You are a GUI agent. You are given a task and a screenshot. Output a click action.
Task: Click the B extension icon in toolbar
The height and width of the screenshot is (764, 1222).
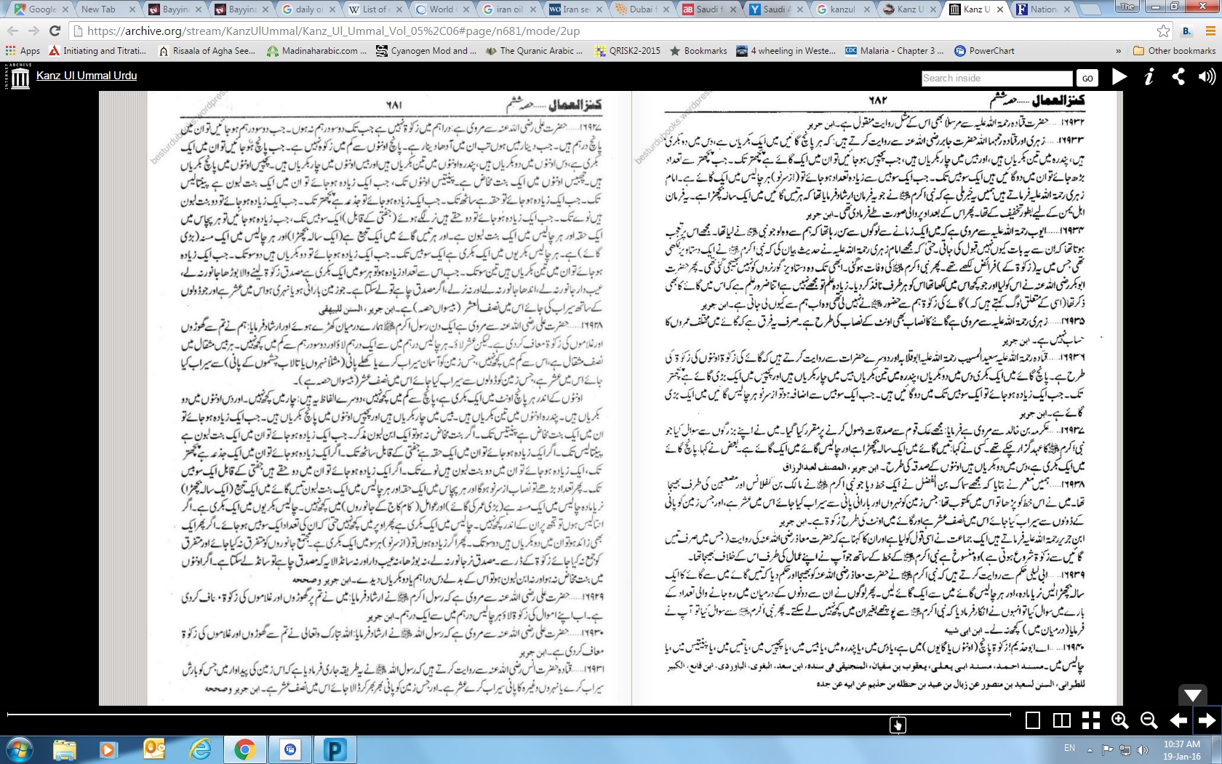coord(1187,31)
